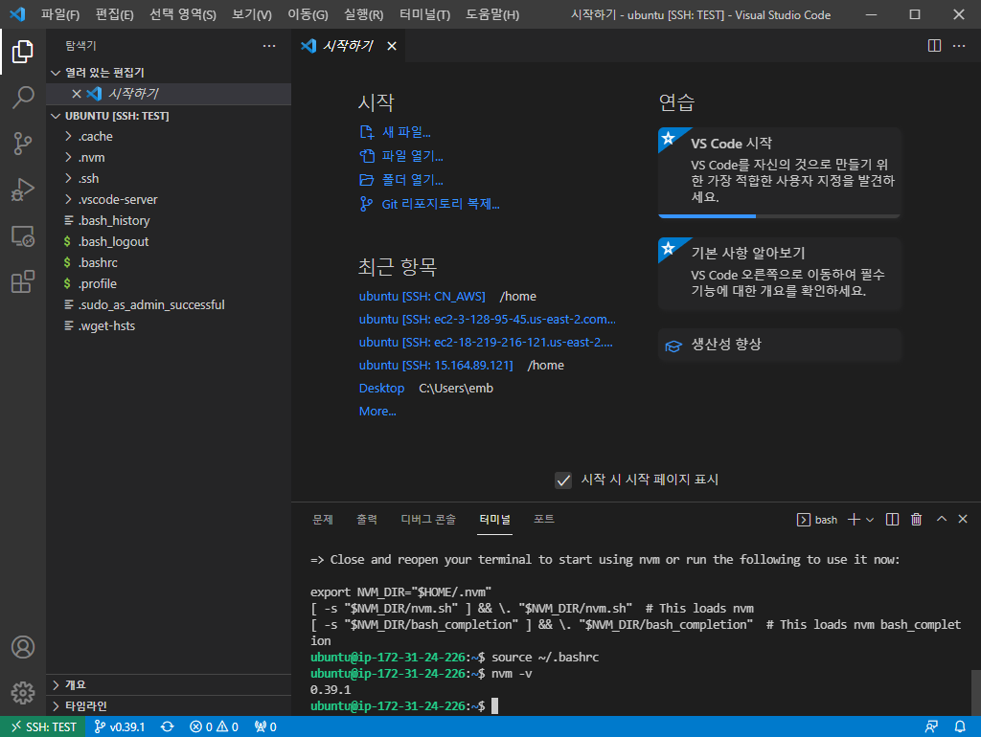Click the forwarded ports status item
Screen dimensions: 981x737
pos(265,727)
